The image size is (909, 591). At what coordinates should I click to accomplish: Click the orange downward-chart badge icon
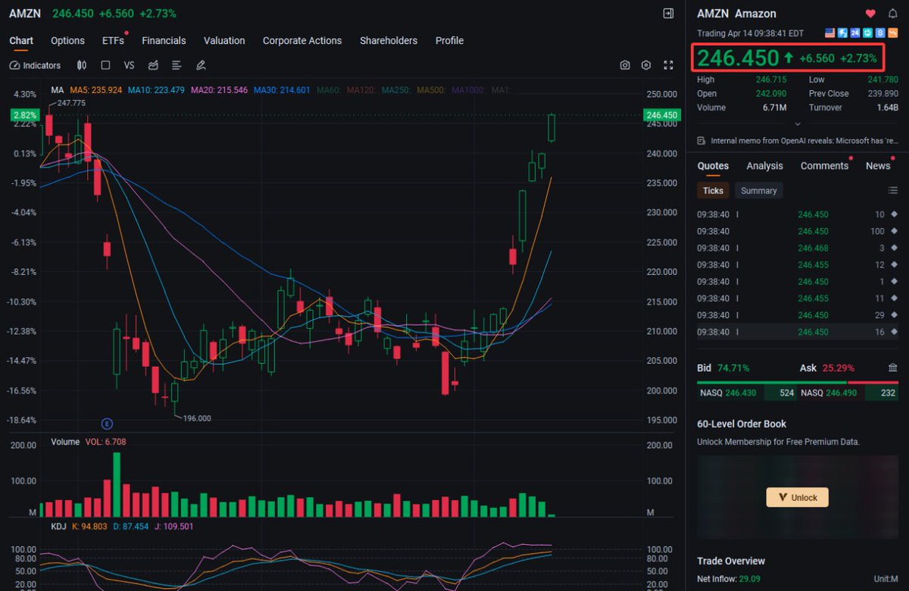[x=892, y=33]
